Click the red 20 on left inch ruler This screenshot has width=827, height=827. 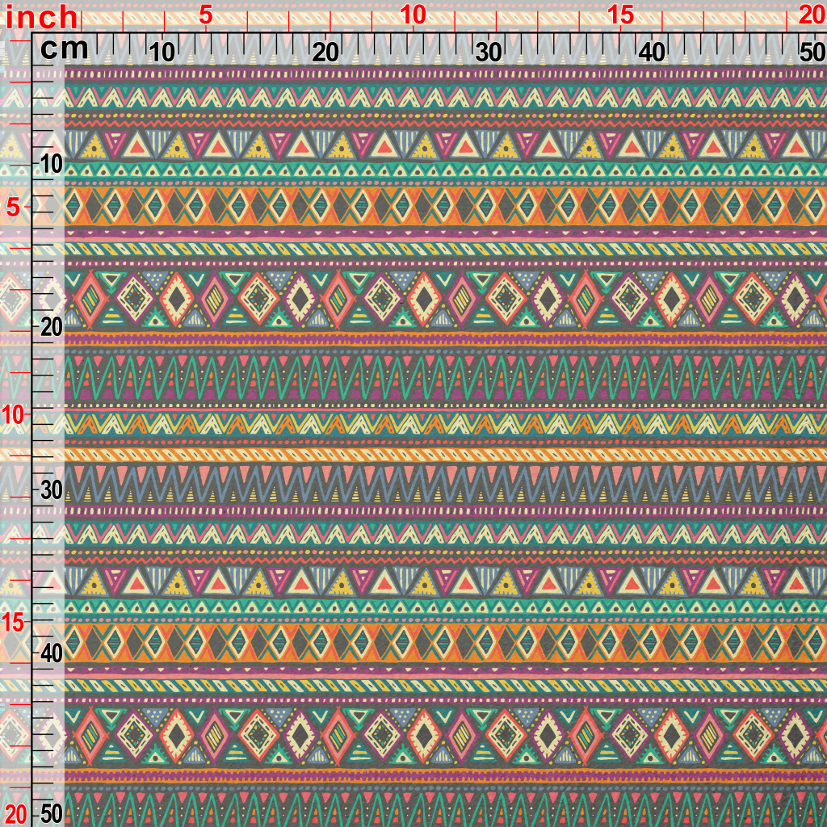tap(16, 812)
